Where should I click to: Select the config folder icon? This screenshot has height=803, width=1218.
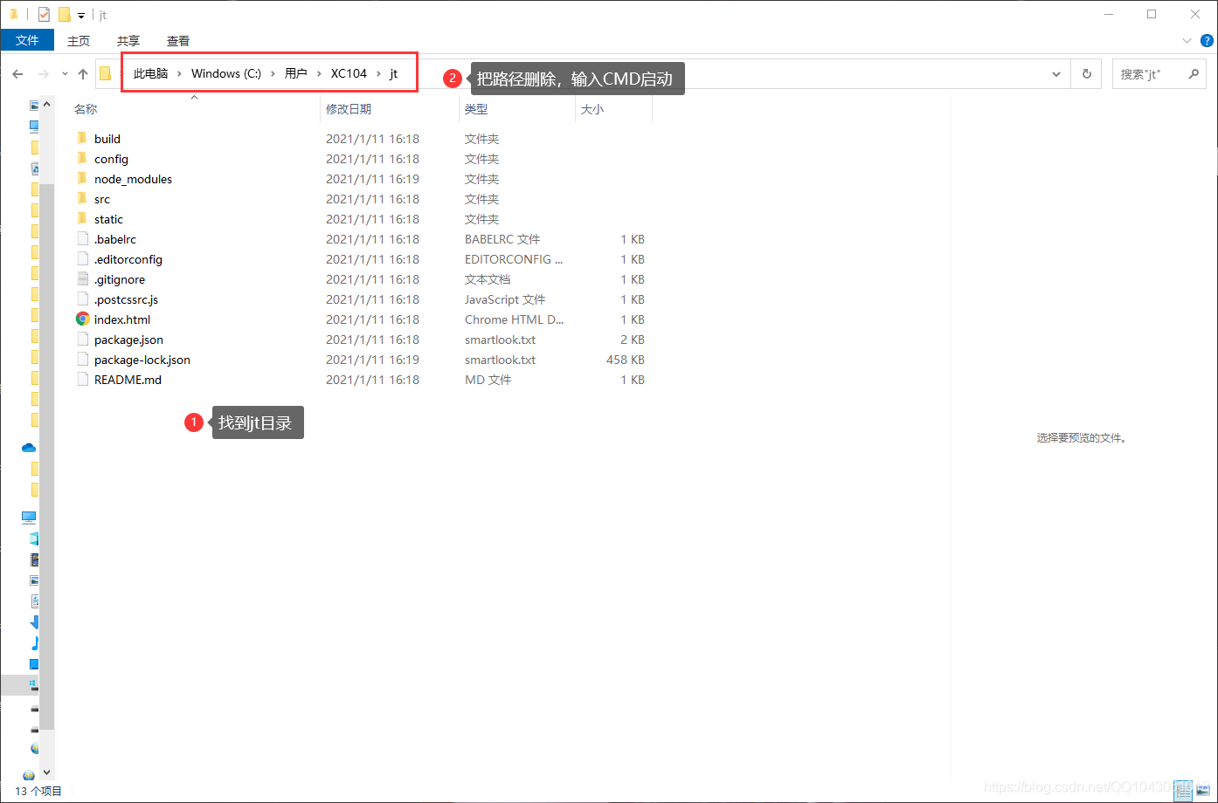[82, 158]
